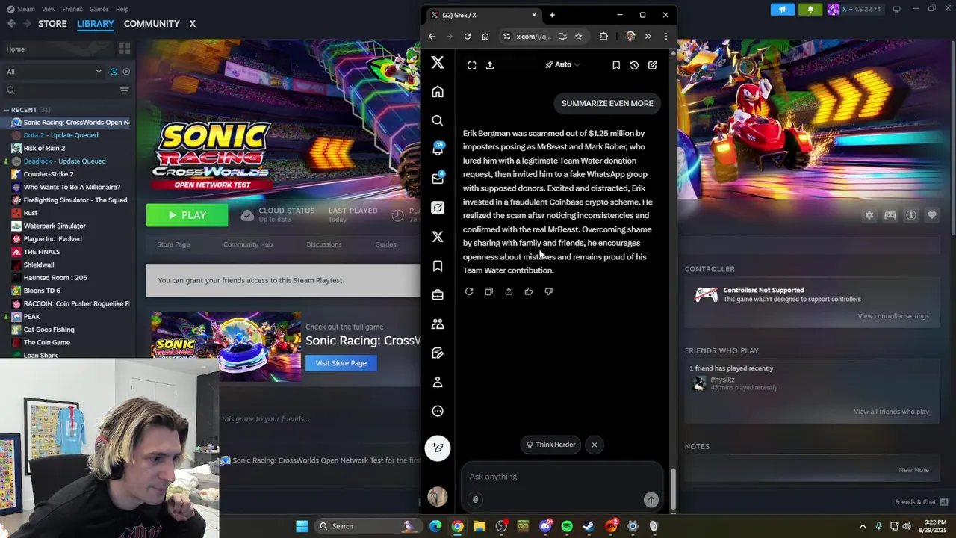Open Steam library filter options icon
Viewport: 956px width, 538px height.
click(x=125, y=90)
